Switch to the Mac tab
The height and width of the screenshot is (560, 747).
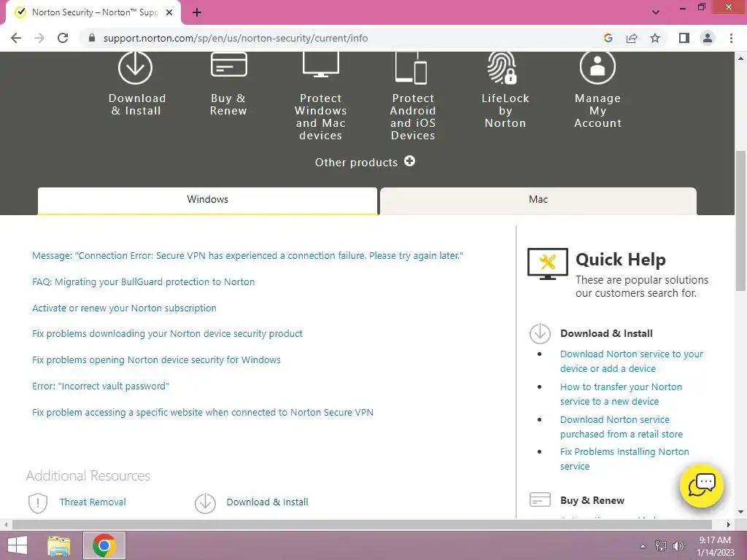click(x=538, y=200)
